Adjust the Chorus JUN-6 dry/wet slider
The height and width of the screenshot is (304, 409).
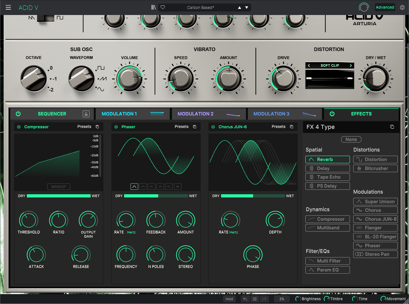pos(253,196)
